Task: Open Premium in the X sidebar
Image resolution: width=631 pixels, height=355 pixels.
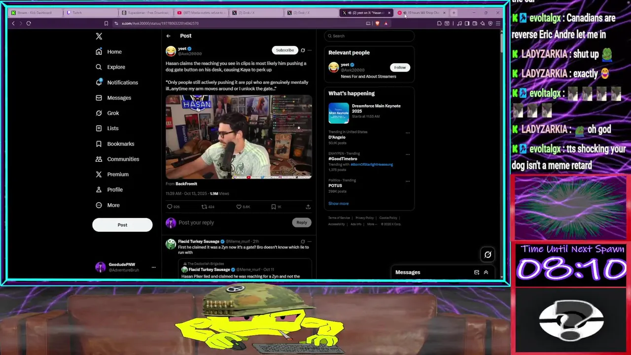Action: [x=112, y=174]
